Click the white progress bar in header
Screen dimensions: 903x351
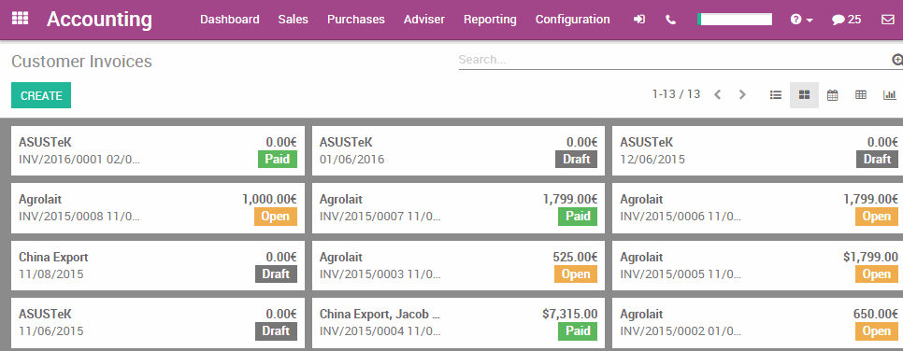734,20
